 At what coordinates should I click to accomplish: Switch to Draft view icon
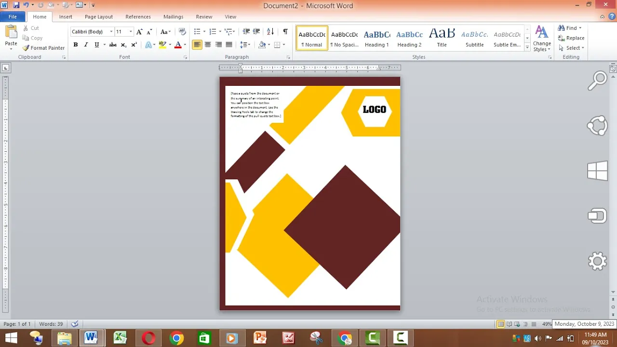tap(534, 324)
